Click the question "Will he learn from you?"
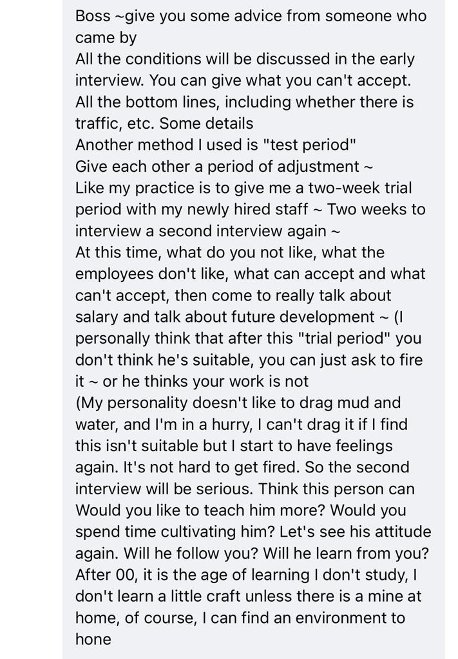Image resolution: width=458 pixels, height=659 pixels. tap(346, 553)
